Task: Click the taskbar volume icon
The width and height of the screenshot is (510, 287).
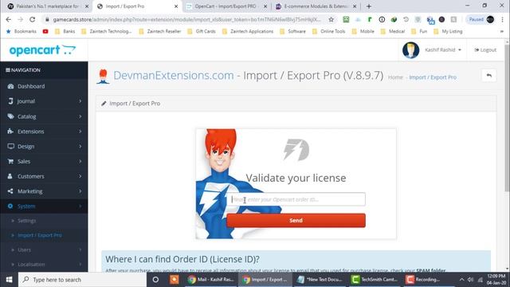Action: (x=470, y=280)
